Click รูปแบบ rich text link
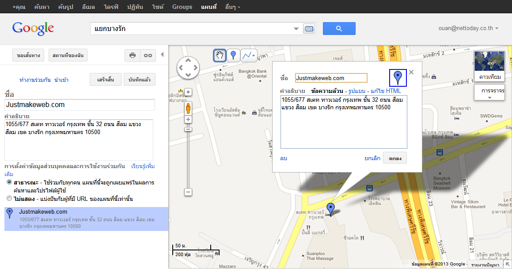This screenshot has height=269, width=512. click(x=357, y=91)
